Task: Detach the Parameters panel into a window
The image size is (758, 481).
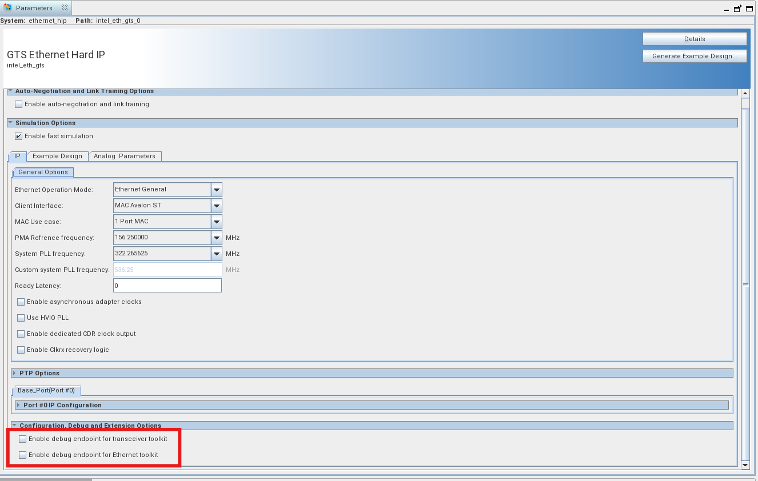Action: point(738,9)
